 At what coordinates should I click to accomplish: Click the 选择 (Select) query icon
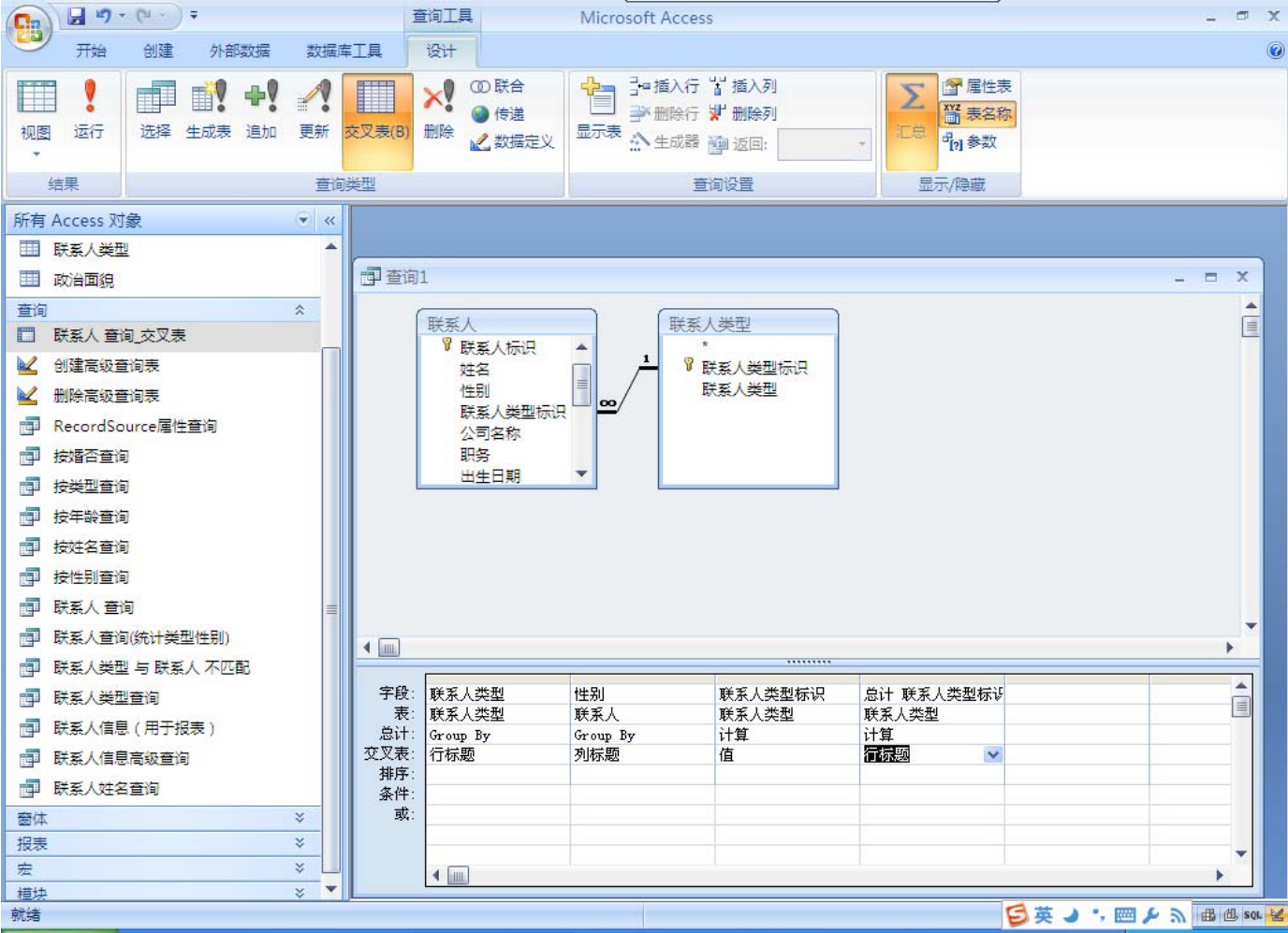tap(155, 97)
